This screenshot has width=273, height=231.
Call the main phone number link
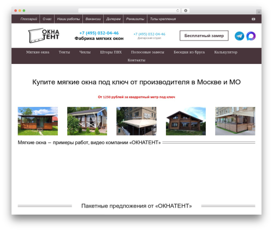pyautogui.click(x=99, y=33)
